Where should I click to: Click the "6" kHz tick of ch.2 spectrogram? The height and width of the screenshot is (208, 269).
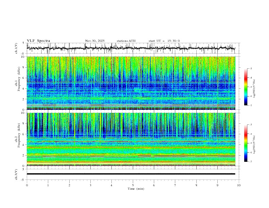coord(24,134)
